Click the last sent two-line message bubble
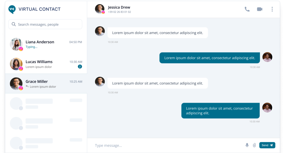285x153 pixels. tap(220, 111)
